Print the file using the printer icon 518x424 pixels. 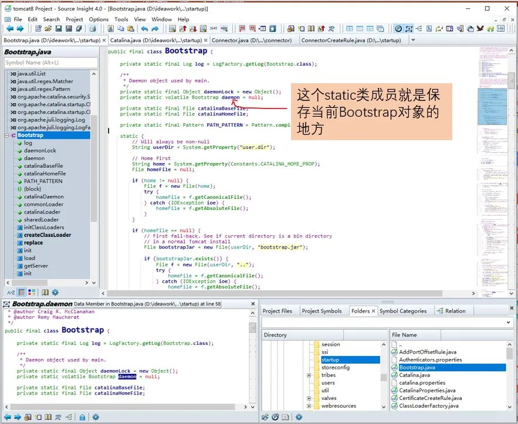click(x=93, y=29)
